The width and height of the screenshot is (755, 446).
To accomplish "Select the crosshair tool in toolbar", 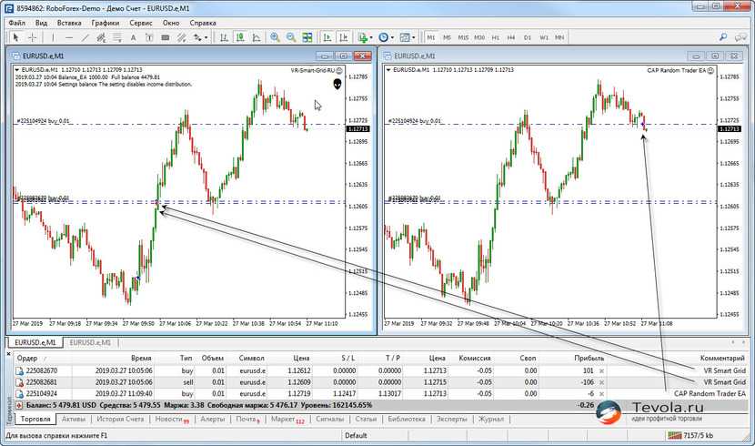I will [x=32, y=37].
